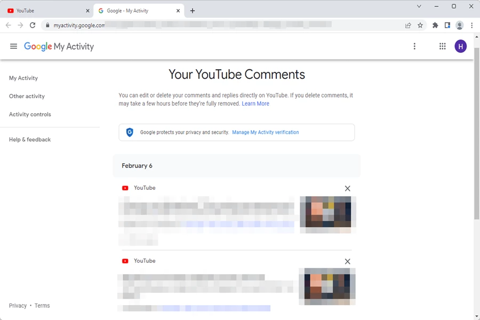Open the page's three-dot more options menu
The height and width of the screenshot is (320, 480).
coord(414,46)
